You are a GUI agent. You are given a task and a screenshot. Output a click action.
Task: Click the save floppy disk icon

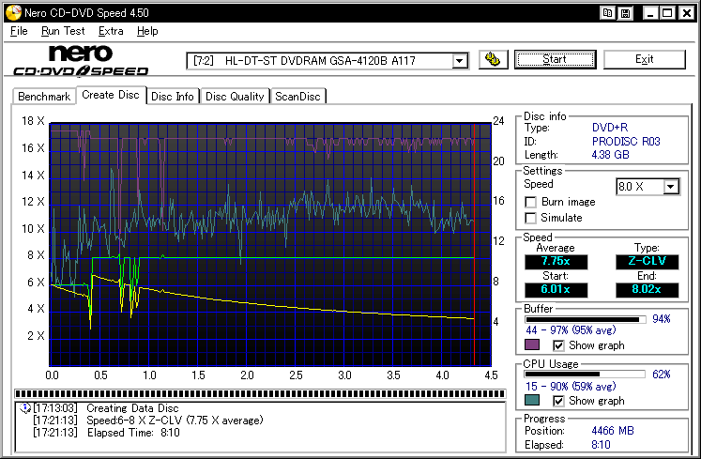(x=625, y=13)
